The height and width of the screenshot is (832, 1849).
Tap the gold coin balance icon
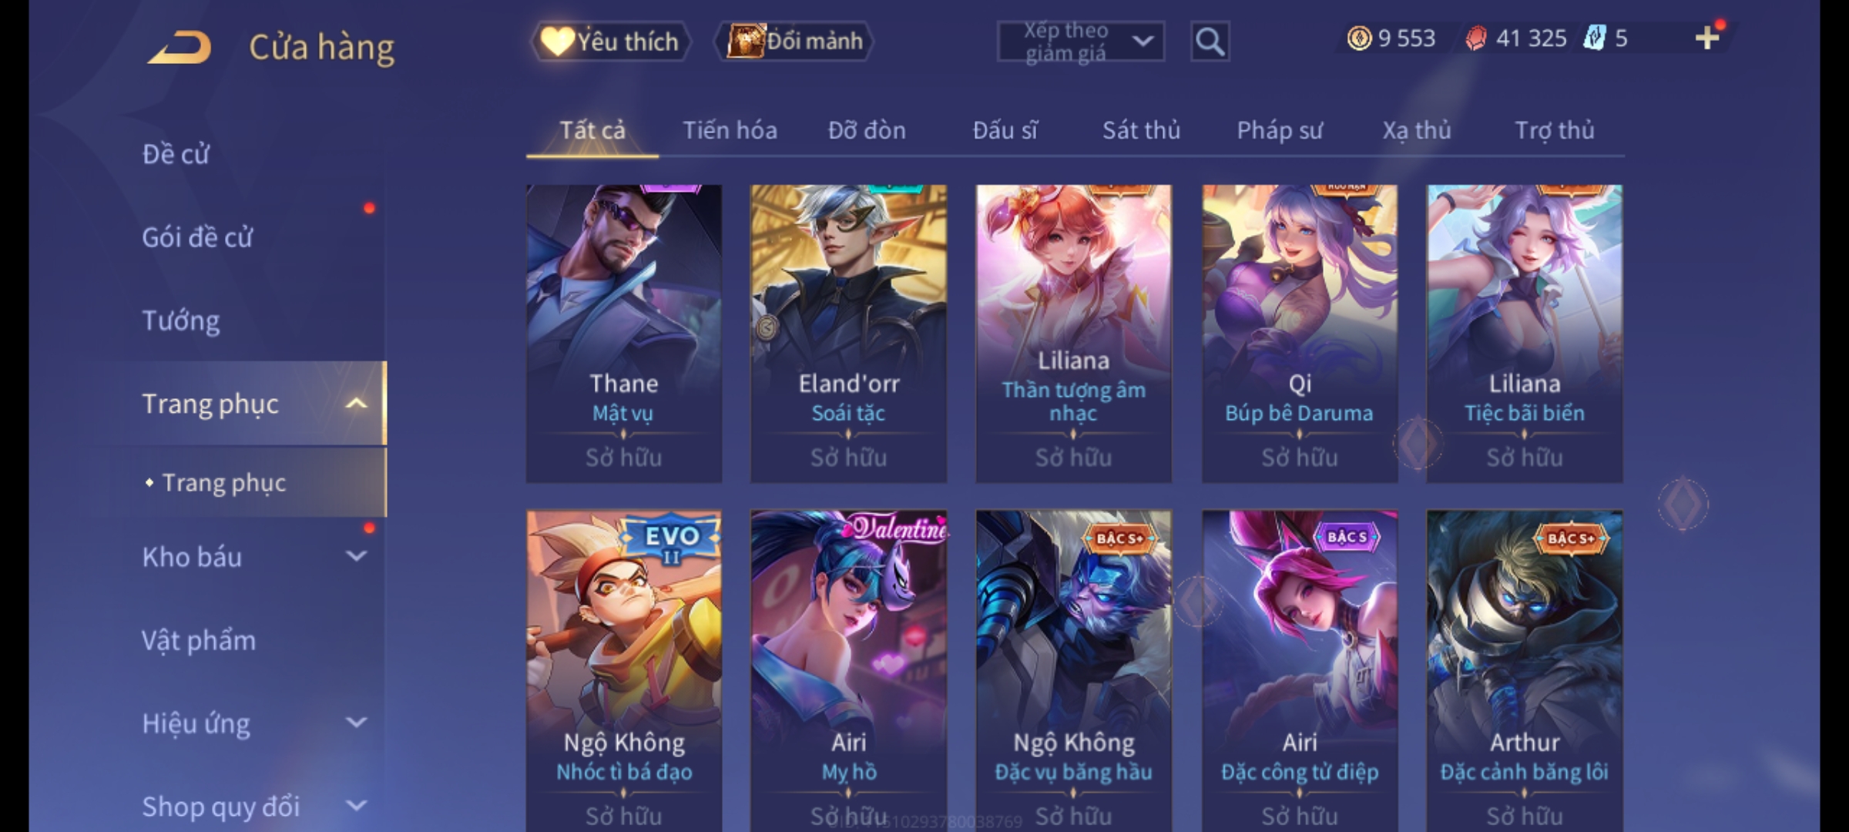pyautogui.click(x=1359, y=38)
